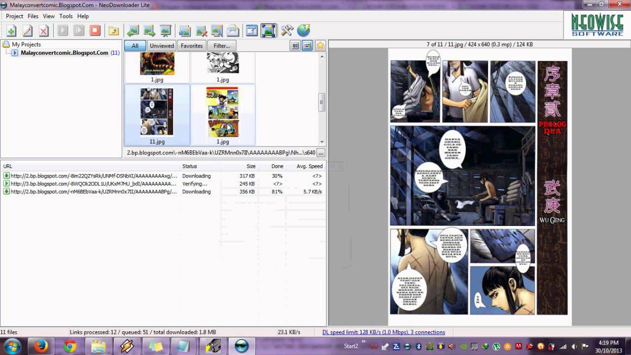Stop downloading with the red stop icon

(x=95, y=31)
